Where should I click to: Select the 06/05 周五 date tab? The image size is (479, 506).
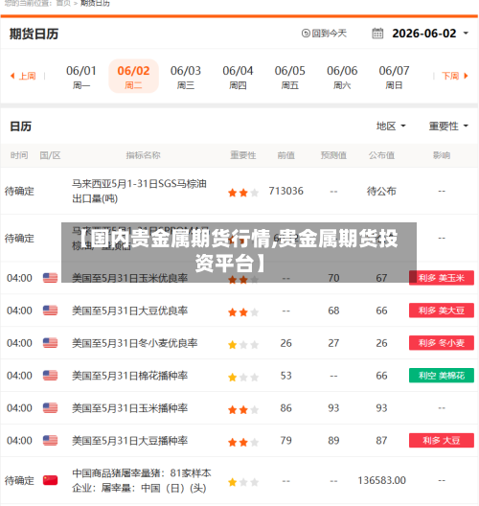(x=290, y=77)
